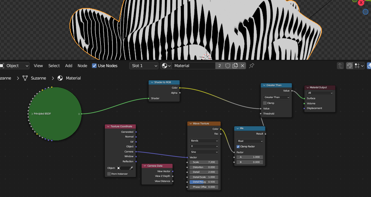
Task: Open the snapping grid options dropdown
Action: coord(359,66)
